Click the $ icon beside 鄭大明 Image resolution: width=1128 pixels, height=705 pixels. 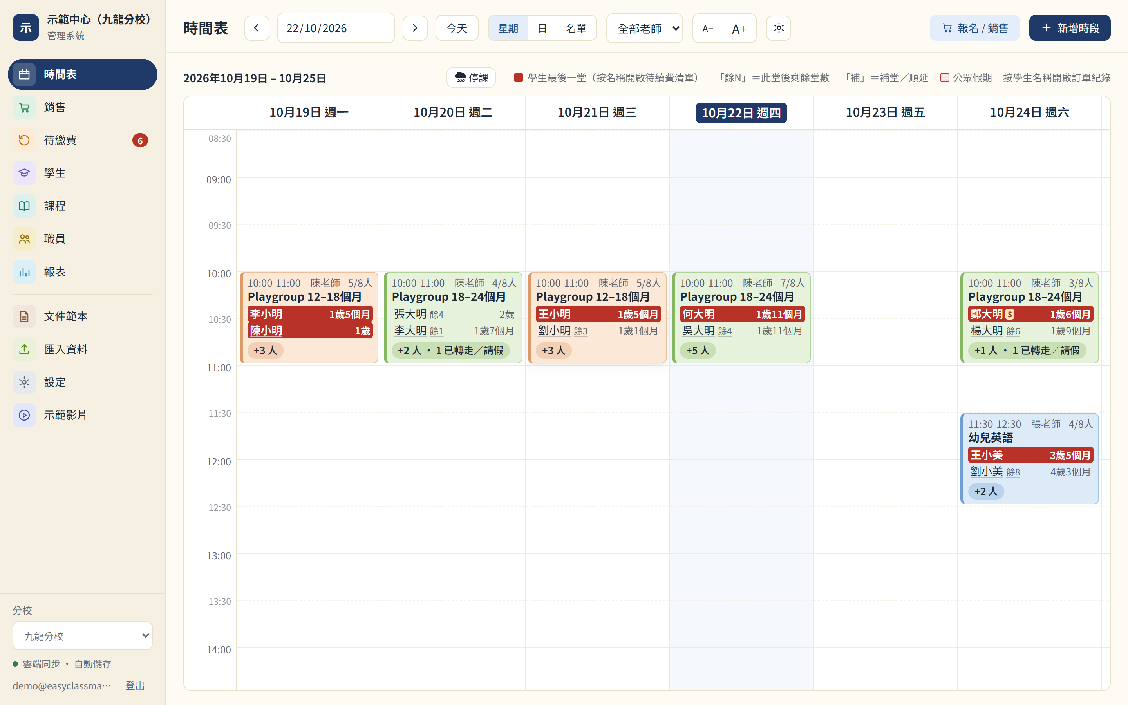pyautogui.click(x=1010, y=314)
